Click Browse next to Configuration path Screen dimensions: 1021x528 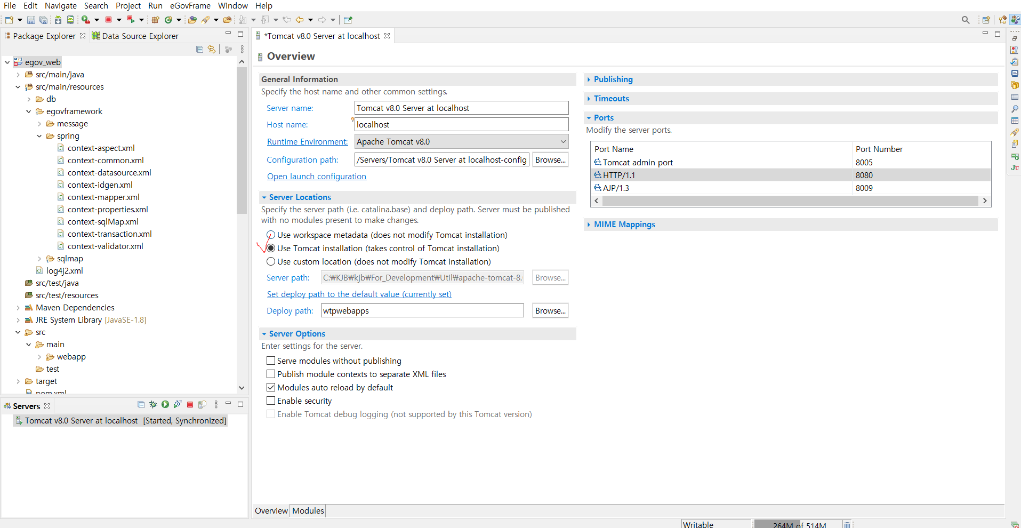(550, 159)
